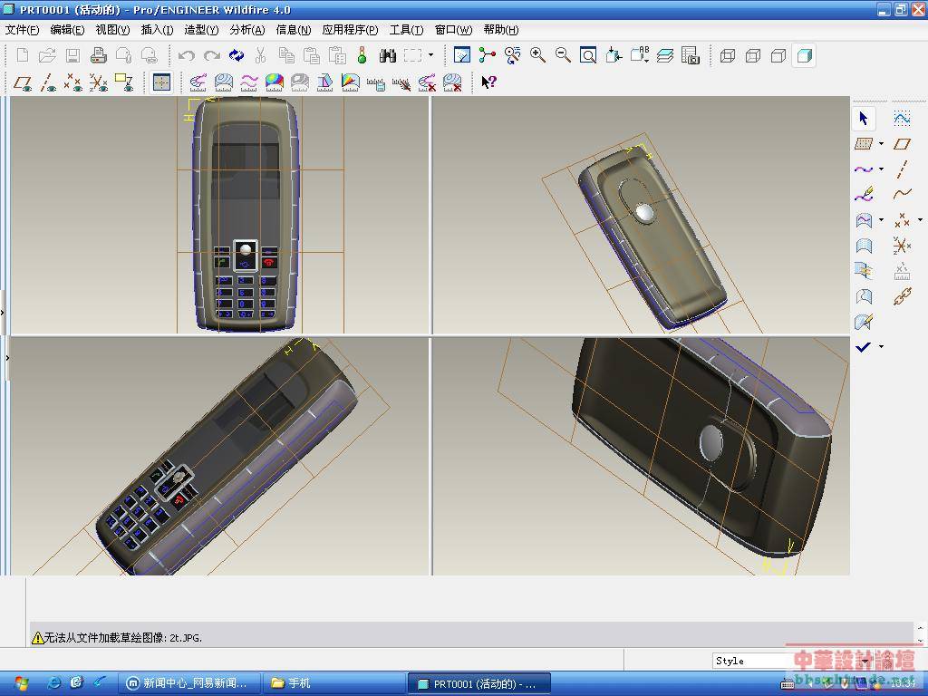Click the Surface Edit tool with pencil

(x=864, y=322)
